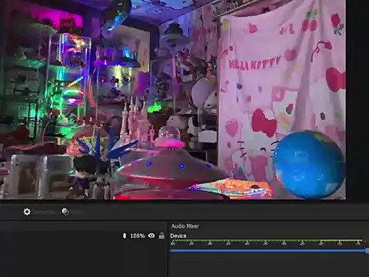Image resolution: width=369 pixels, height=277 pixels.
Task: Click the middle of the Device volume slider track
Action: (x=268, y=251)
